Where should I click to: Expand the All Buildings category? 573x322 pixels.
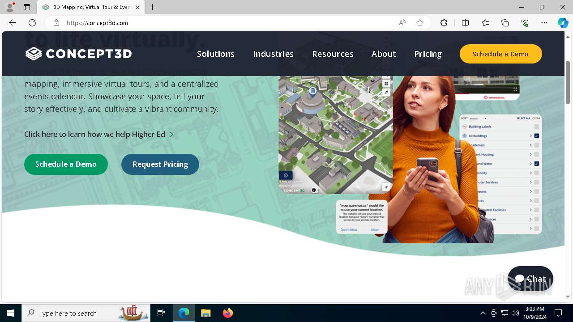coord(531,136)
